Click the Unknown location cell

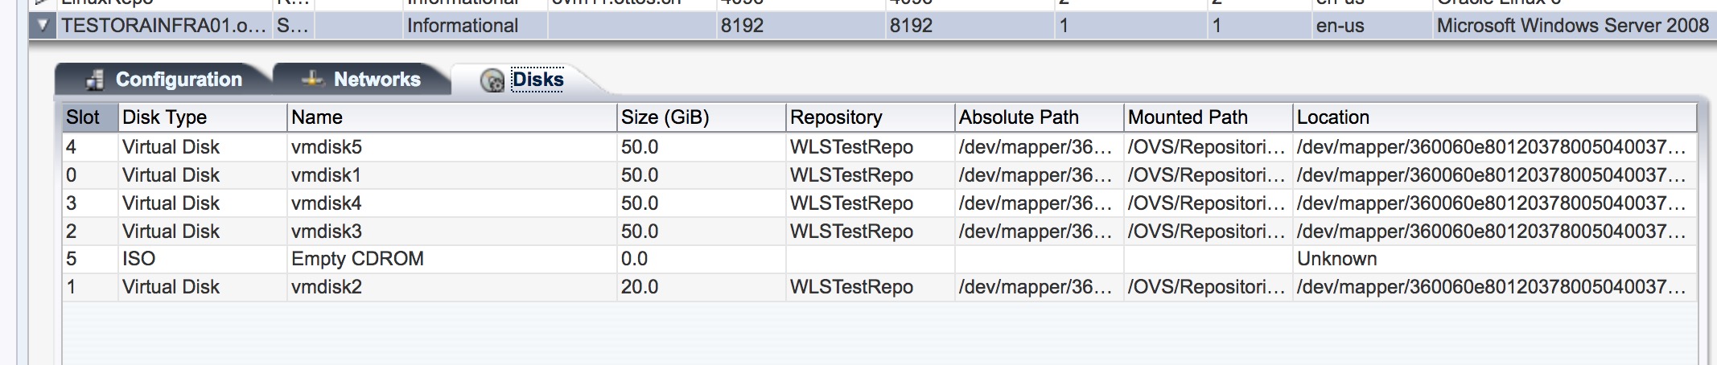tap(1495, 259)
